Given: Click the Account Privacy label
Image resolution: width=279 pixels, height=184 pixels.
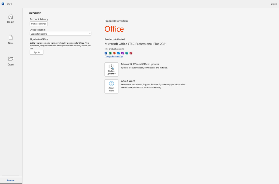Looking at the screenshot, I should 39,19.
